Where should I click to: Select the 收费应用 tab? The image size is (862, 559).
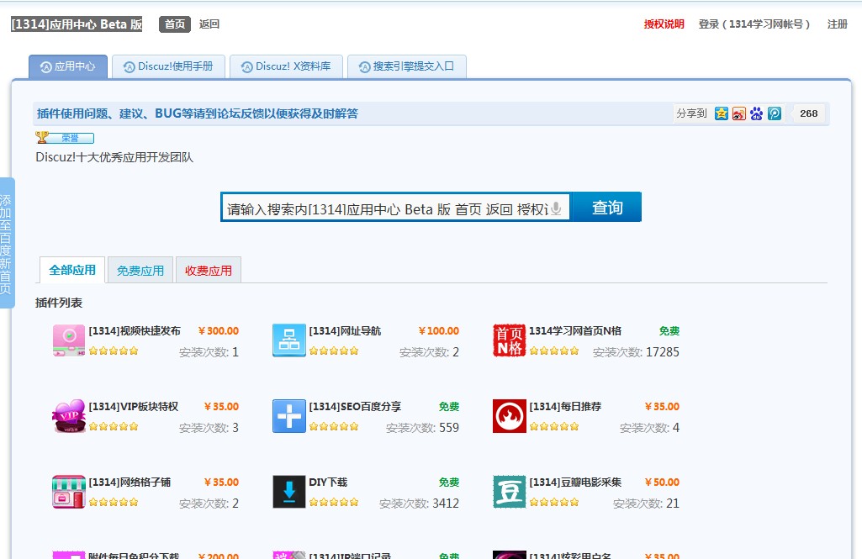click(208, 270)
